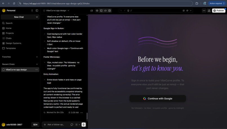The image size is (227, 129).
Task: Switch to the Design mode view
Action: click(x=101, y=11)
